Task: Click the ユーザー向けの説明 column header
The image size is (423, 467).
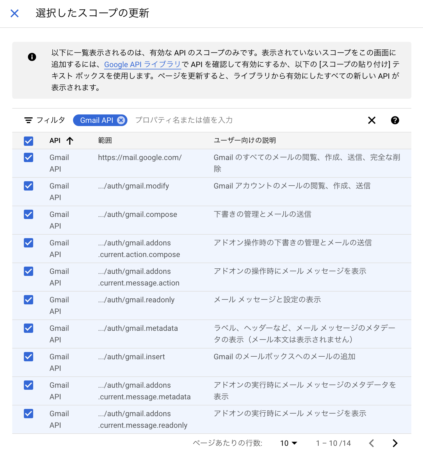Action: pyautogui.click(x=245, y=141)
